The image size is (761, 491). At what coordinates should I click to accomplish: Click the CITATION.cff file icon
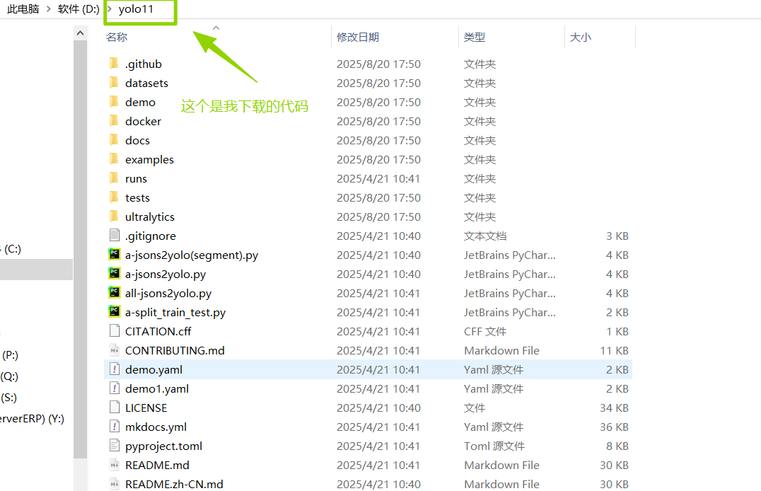click(x=115, y=330)
